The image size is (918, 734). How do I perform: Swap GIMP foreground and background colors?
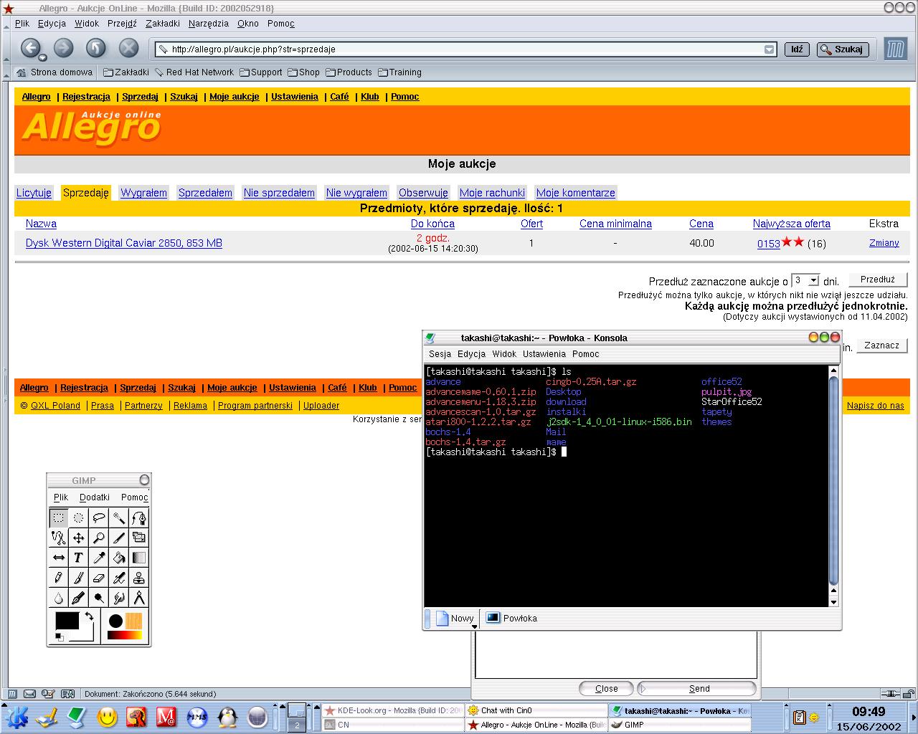pos(89,616)
